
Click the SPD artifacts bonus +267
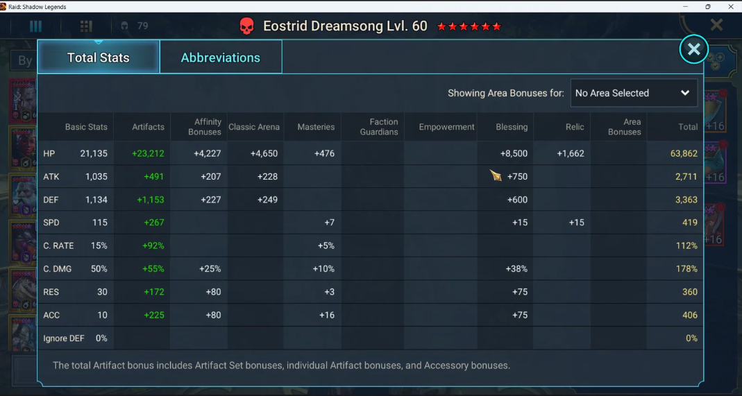pyautogui.click(x=154, y=223)
